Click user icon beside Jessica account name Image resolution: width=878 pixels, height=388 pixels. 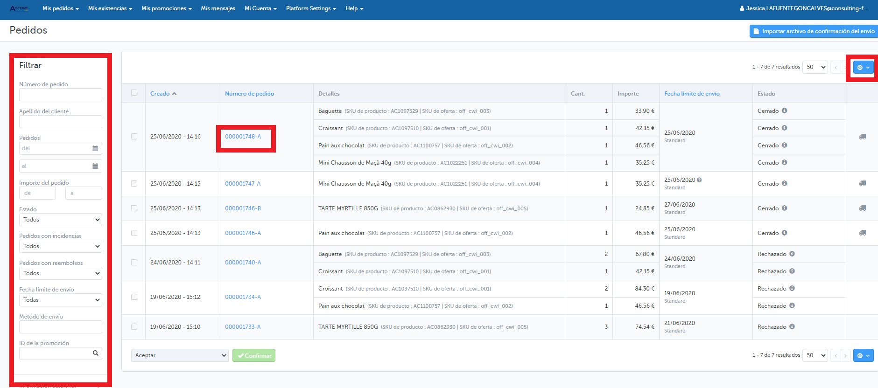tap(742, 8)
